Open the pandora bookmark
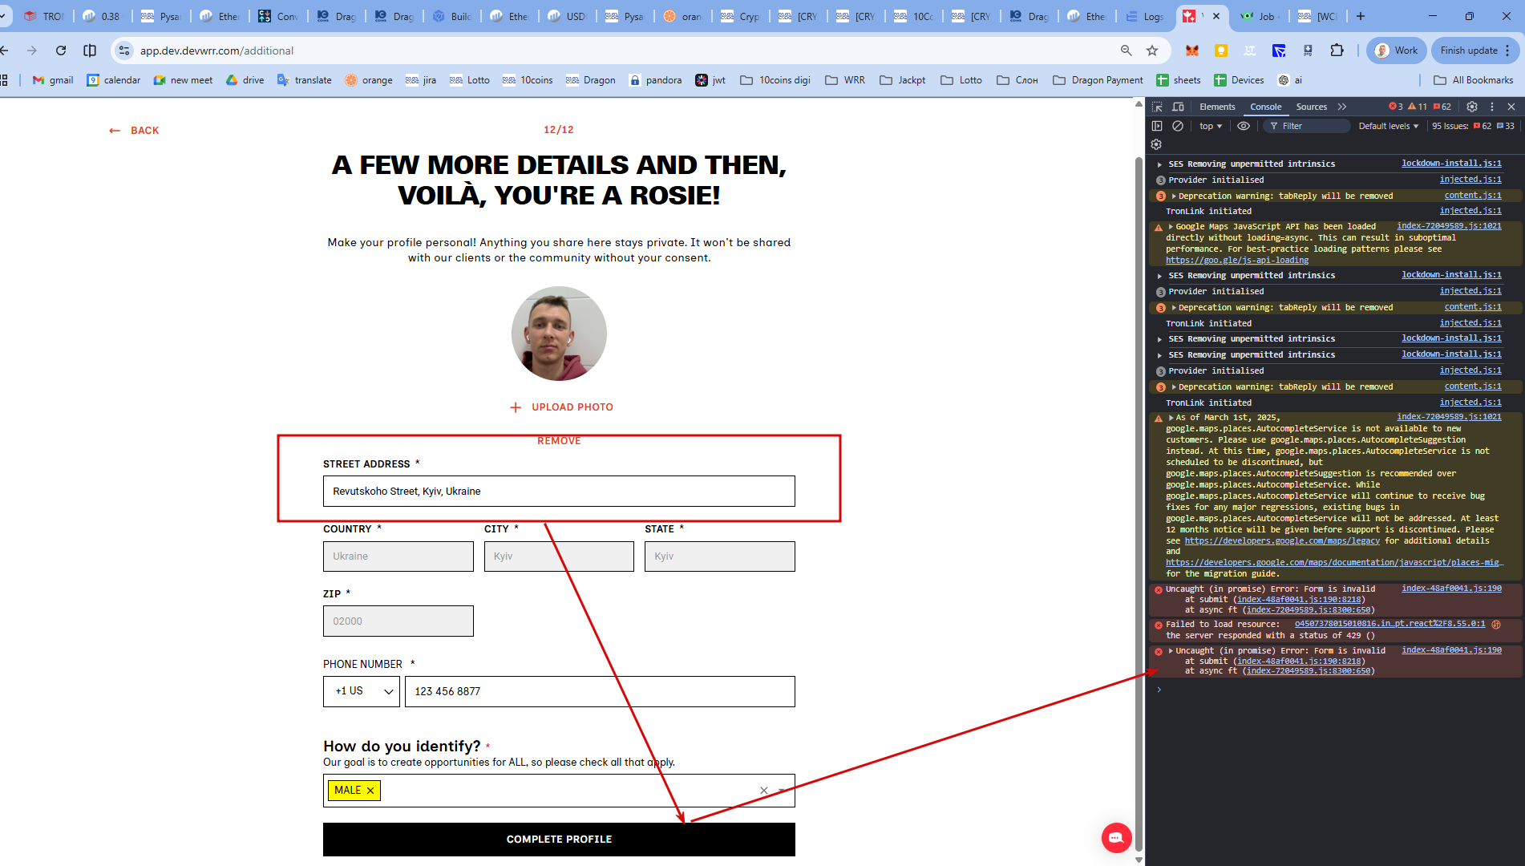 pyautogui.click(x=656, y=80)
